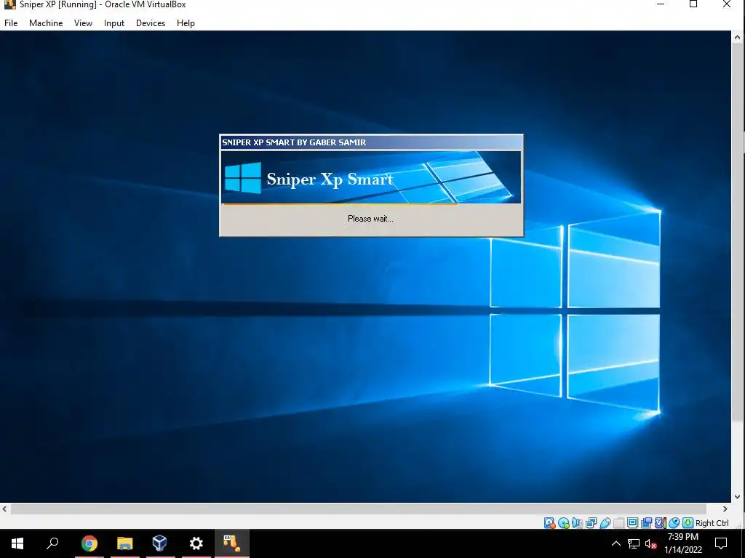Show hidden system tray icons
745x558 pixels.
615,543
